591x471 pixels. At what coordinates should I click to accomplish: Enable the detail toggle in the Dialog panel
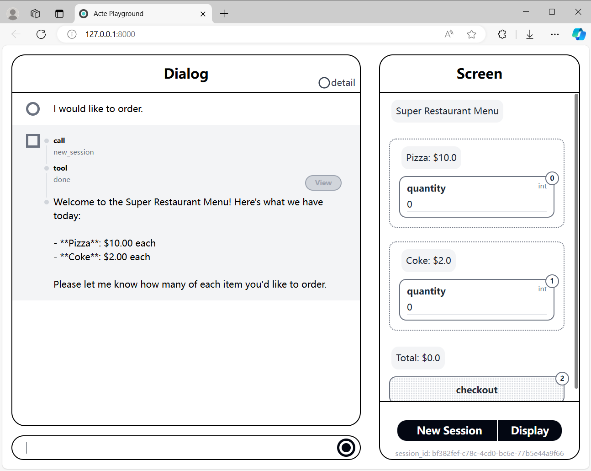324,83
